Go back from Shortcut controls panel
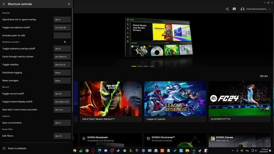Screen dimensions: 274x154 [4, 4]
